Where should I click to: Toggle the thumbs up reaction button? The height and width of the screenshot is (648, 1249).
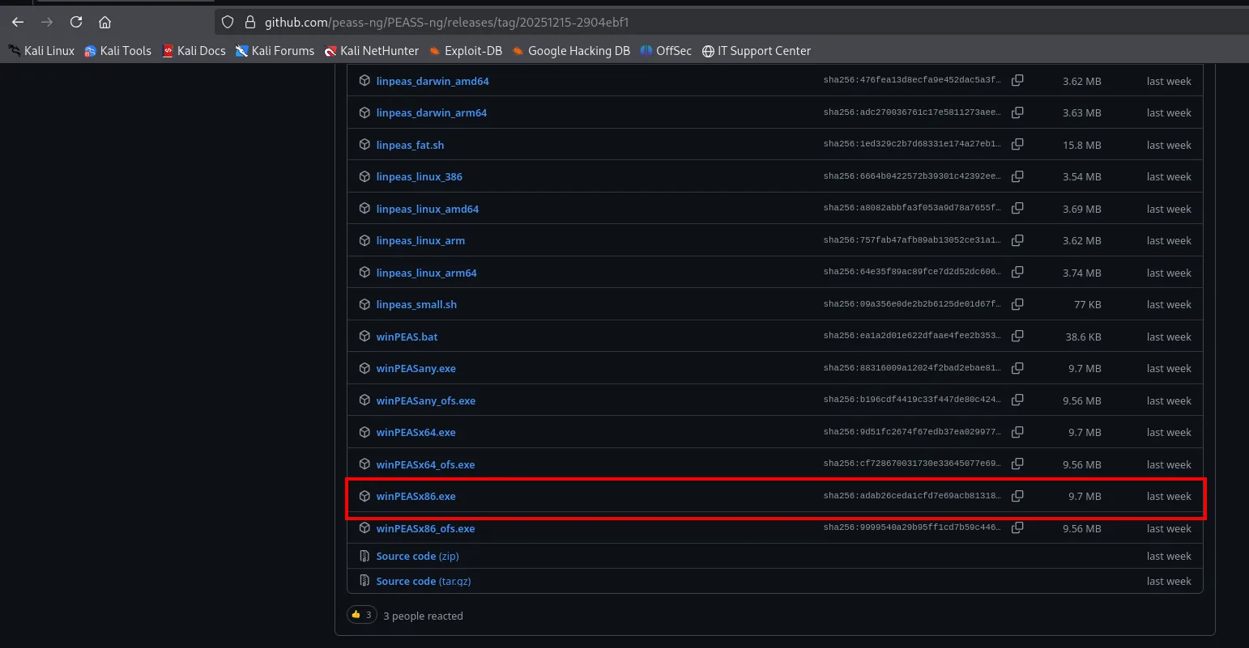pyautogui.click(x=362, y=615)
